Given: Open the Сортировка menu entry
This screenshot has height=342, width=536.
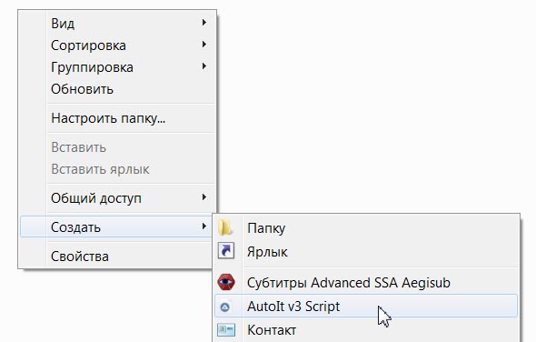Looking at the screenshot, I should (x=117, y=45).
